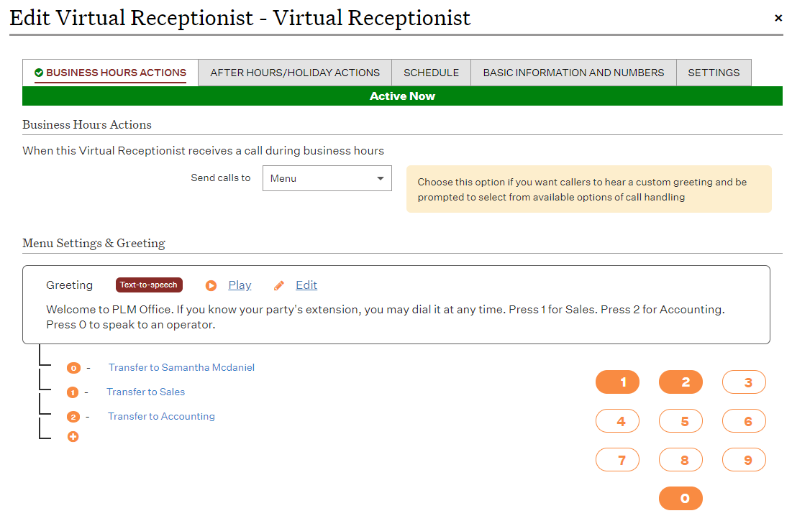Click the orange play icon beside Greeting

coord(211,285)
